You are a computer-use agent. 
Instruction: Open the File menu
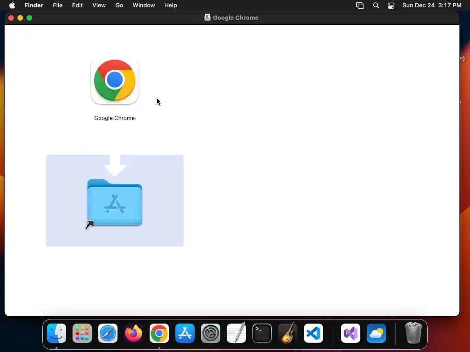pyautogui.click(x=57, y=5)
